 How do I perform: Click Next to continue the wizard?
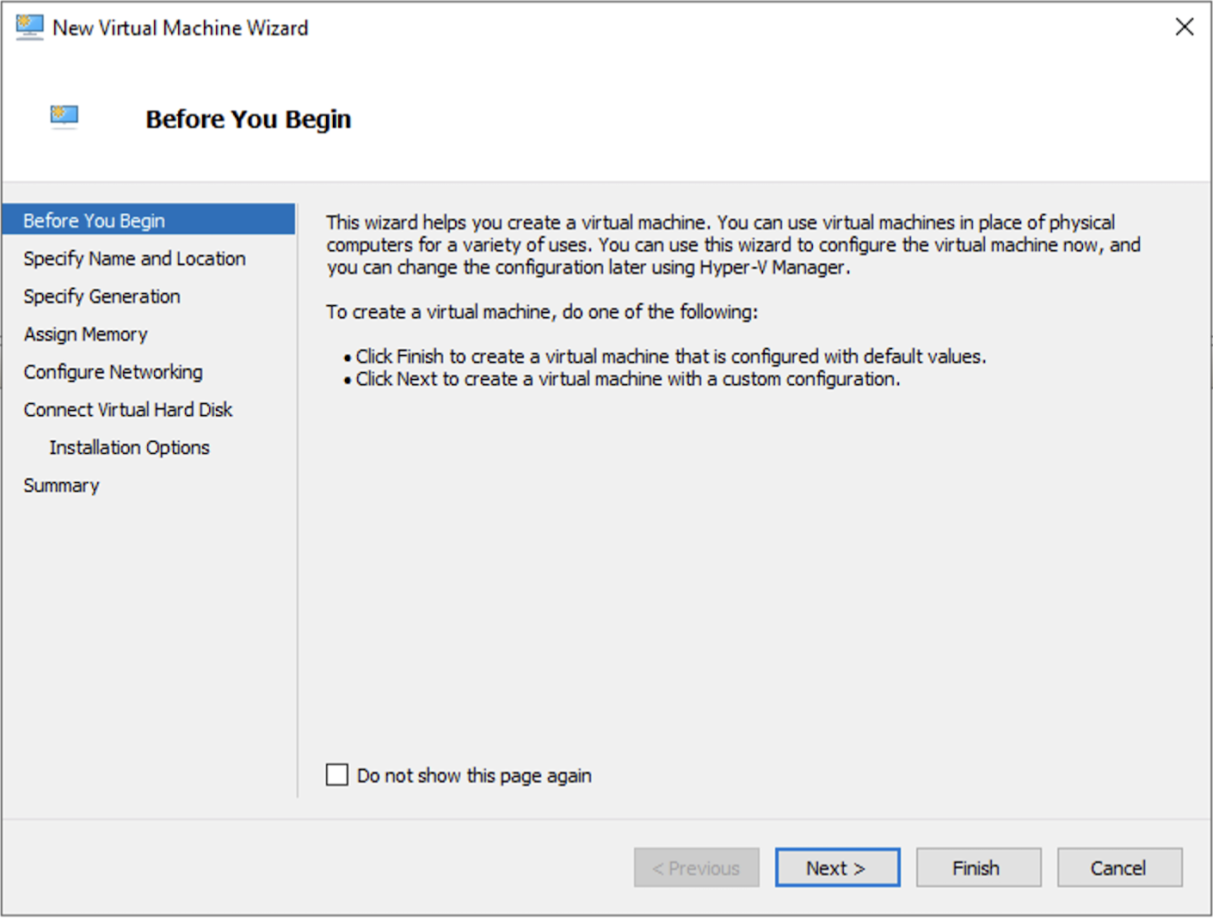836,867
